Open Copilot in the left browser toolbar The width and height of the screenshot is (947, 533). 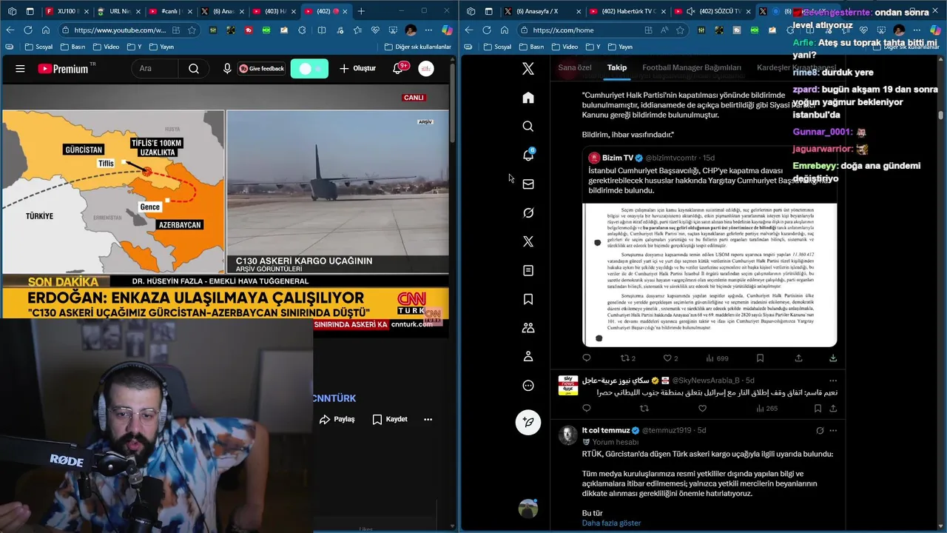click(x=447, y=30)
